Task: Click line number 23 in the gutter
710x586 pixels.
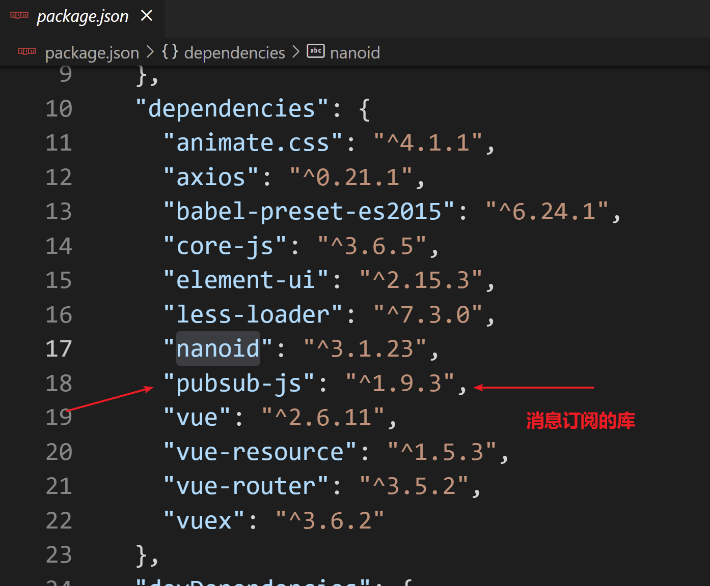Action: point(59,555)
